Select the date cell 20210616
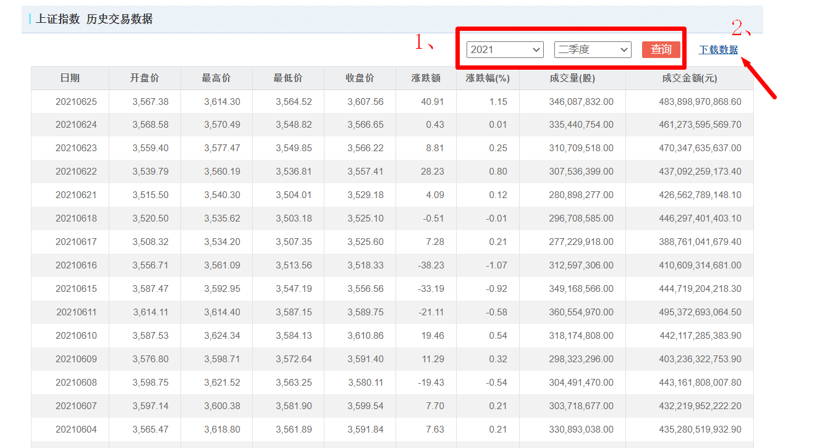 (76, 266)
